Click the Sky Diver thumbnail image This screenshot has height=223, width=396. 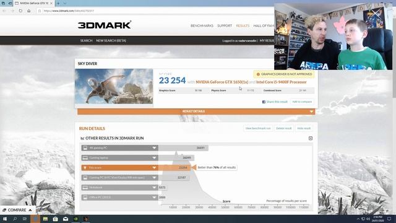pos(114,87)
